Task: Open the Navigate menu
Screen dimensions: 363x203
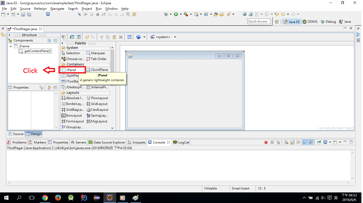Action: [x=57, y=9]
